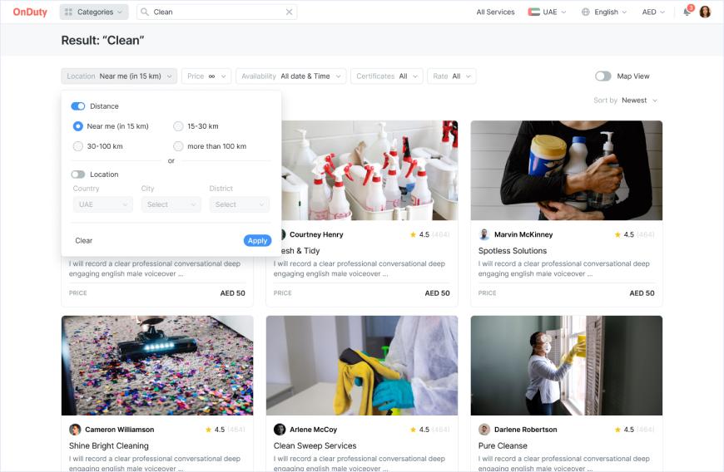This screenshot has height=472, width=724.
Task: Open the vacuum confetti service photo
Action: pos(157,366)
